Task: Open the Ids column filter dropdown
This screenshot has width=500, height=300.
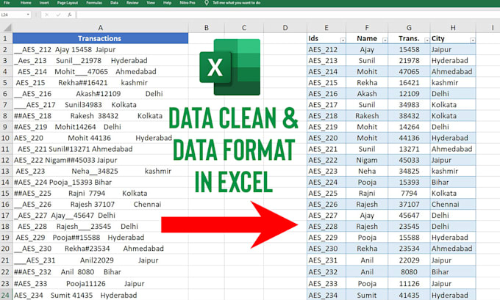Action: [x=343, y=40]
